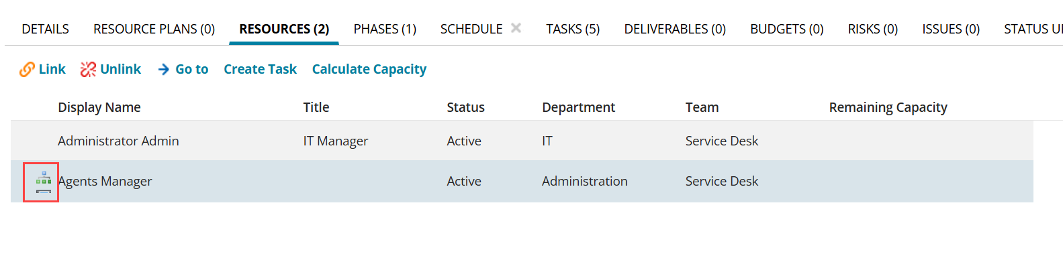Select the Phases (1) tab
The width and height of the screenshot is (1063, 254).
(385, 29)
